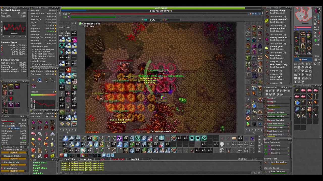This screenshot has width=323, height=181.
Task: Click the Chat Off button
Action: click(257, 173)
